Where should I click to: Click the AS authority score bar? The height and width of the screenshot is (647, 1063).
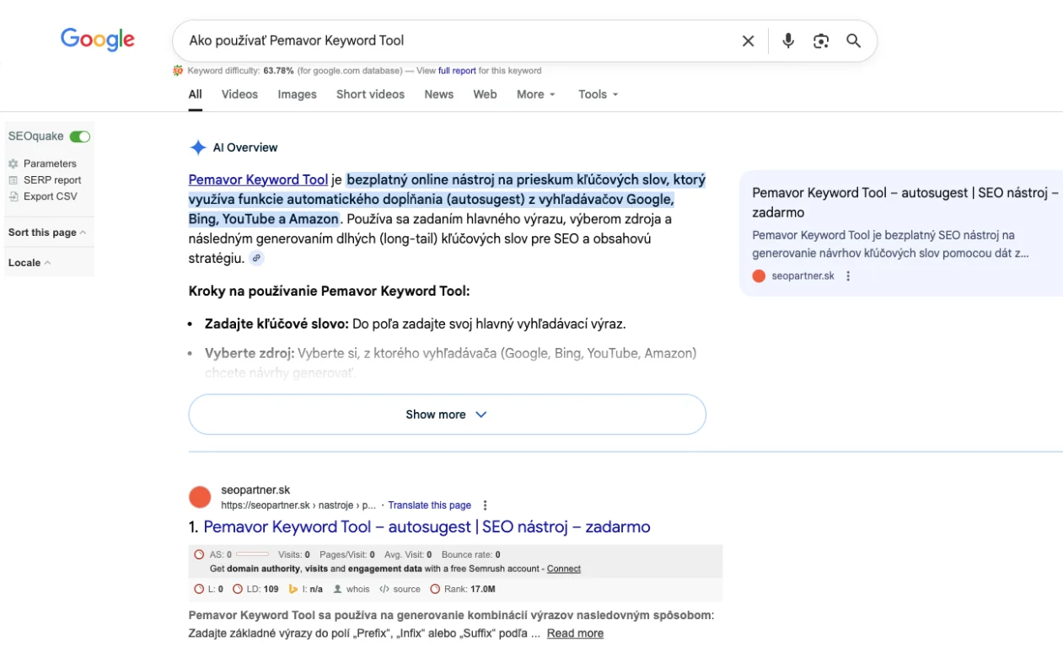[x=252, y=555]
